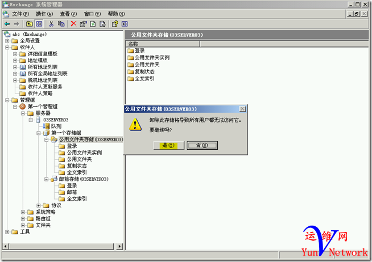Viewport: 372px width, 262px height.
Task: Click the export list toolbar icon
Action: 102,24
